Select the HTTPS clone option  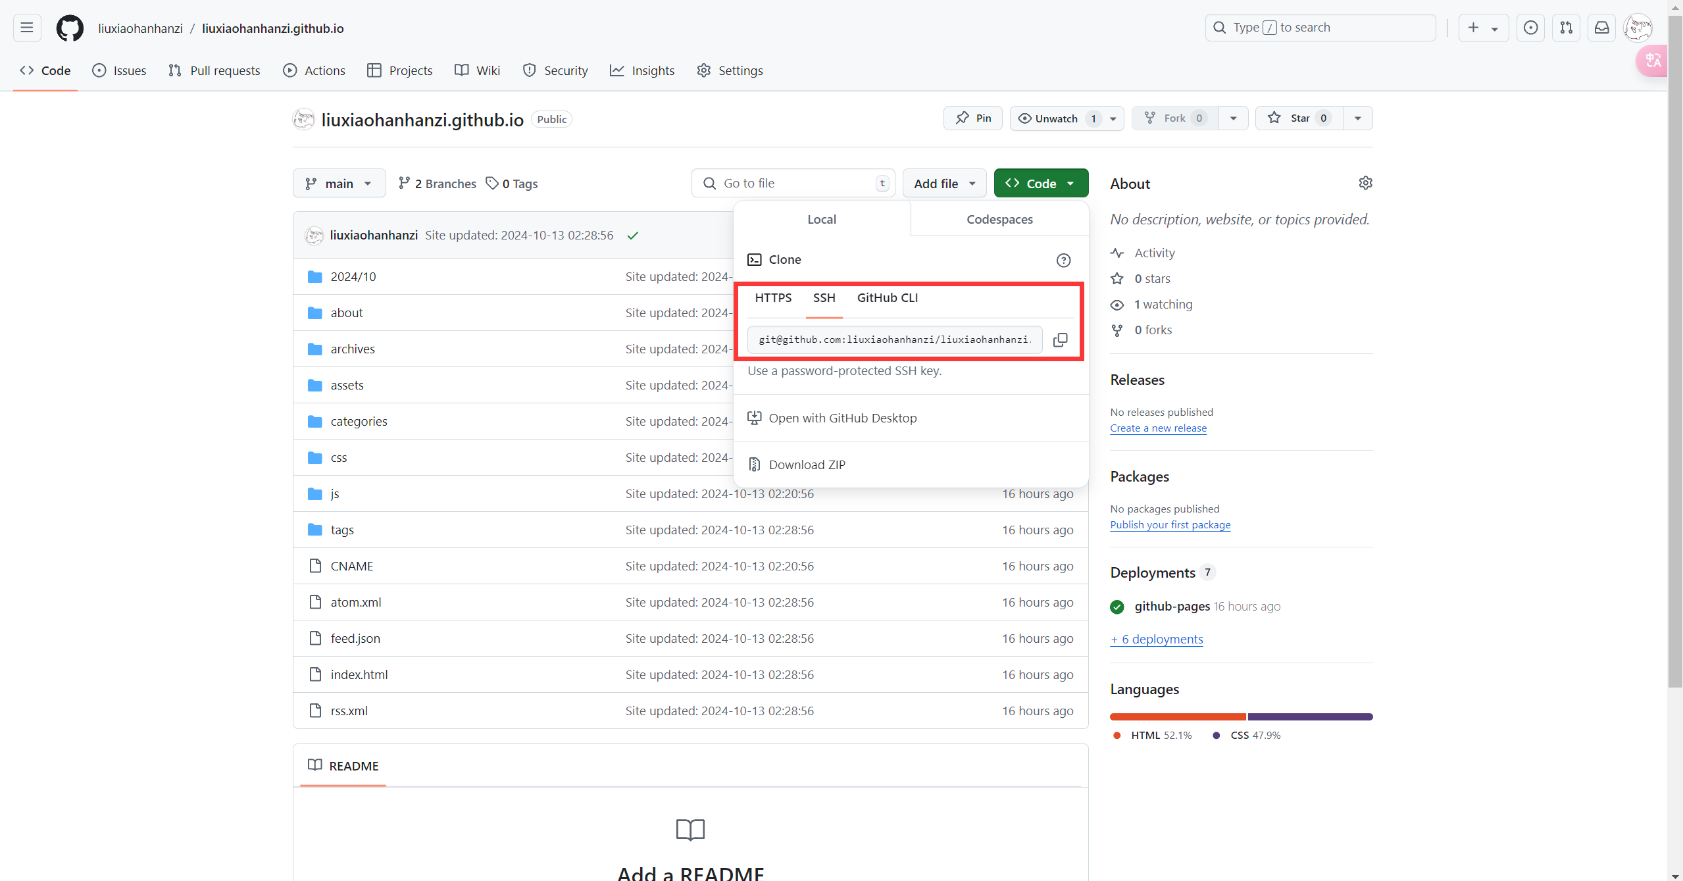point(773,298)
